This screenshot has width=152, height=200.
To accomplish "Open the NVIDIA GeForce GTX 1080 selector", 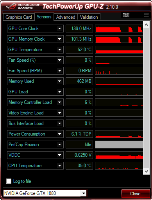I will click(45, 193).
